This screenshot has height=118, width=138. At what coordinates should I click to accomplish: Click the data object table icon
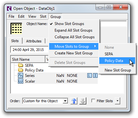click(x=16, y=28)
